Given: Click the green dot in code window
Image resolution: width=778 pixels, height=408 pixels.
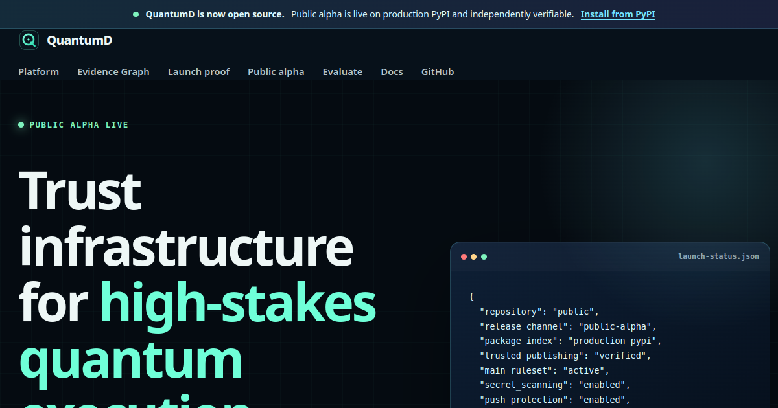Looking at the screenshot, I should (x=484, y=256).
